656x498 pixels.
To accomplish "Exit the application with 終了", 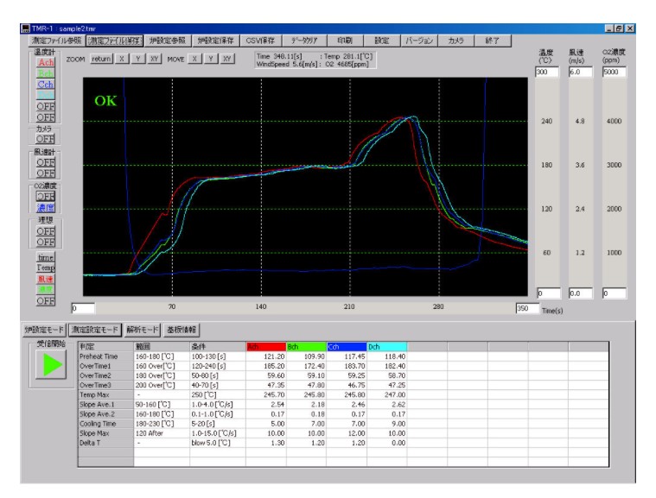I will coord(492,41).
